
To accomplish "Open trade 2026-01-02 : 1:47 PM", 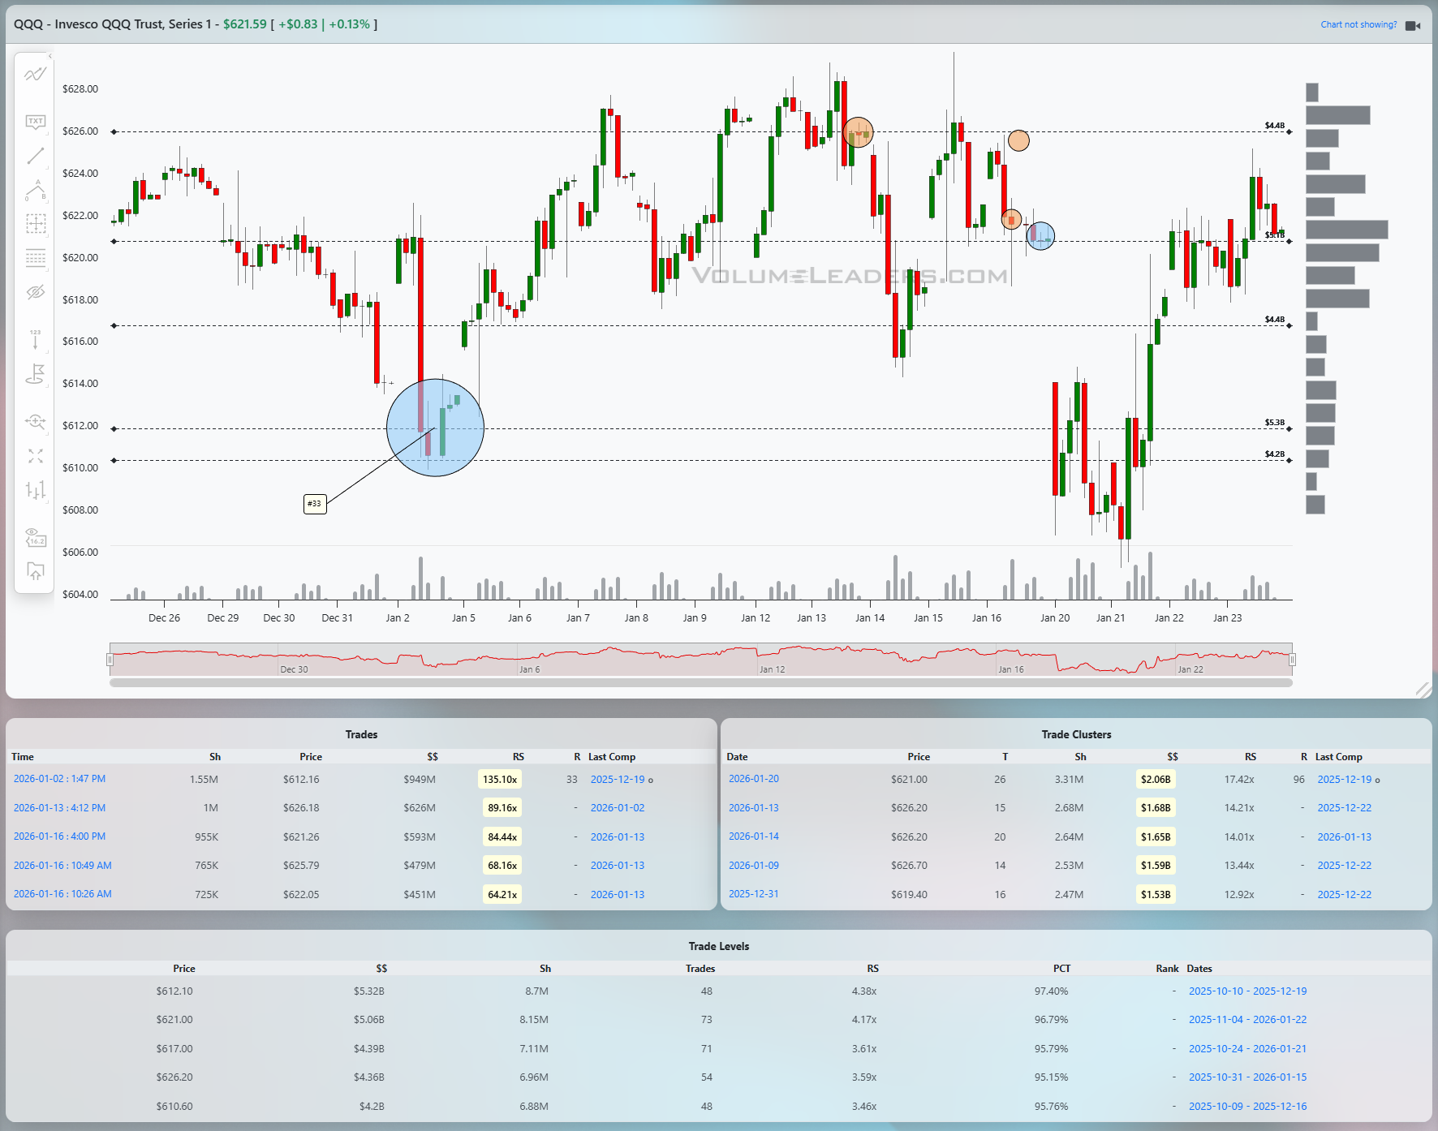I will [59, 779].
